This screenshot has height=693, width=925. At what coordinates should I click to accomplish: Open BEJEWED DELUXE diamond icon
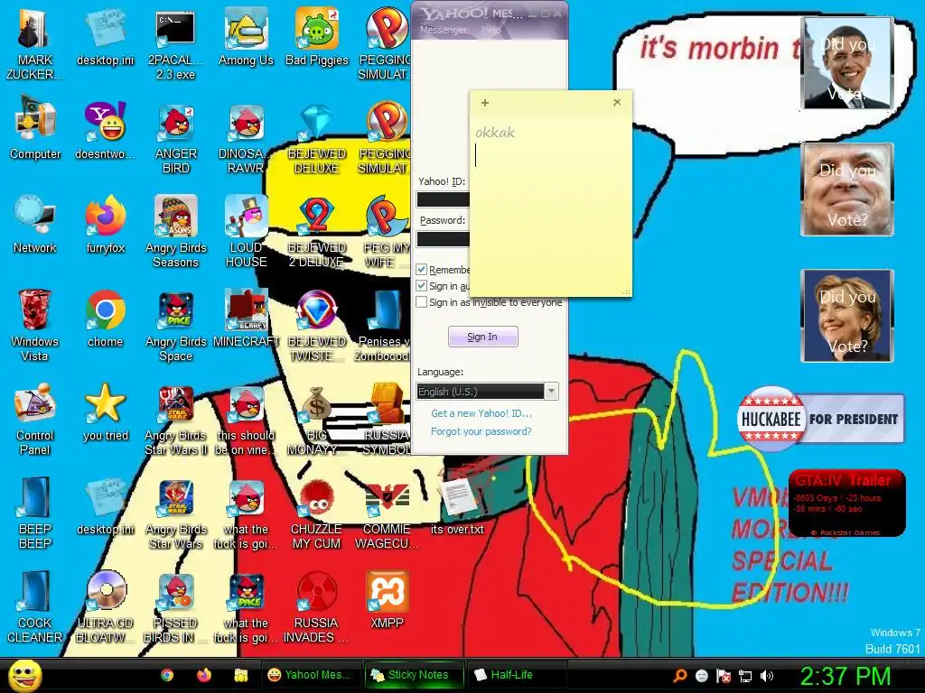[x=317, y=138]
